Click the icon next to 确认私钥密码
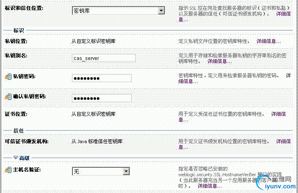Screen dimensions: 298x193 (x=8, y=96)
